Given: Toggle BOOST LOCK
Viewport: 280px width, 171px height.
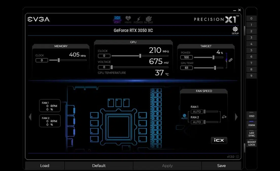Looking at the screenshot, I should tap(251, 143).
